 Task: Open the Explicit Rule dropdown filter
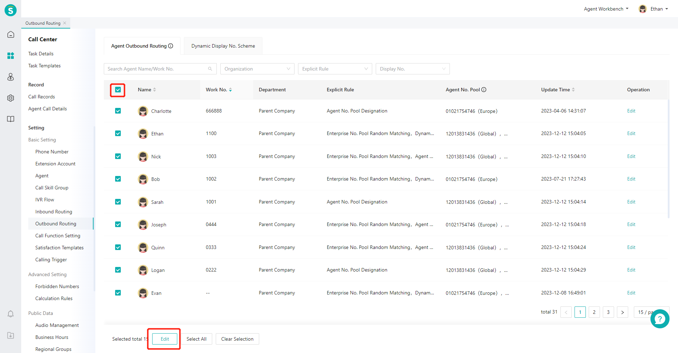[335, 69]
